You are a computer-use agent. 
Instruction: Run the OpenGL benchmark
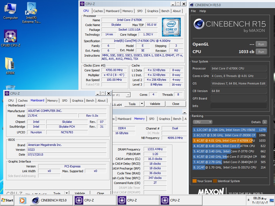pyautogui.click(x=261, y=44)
